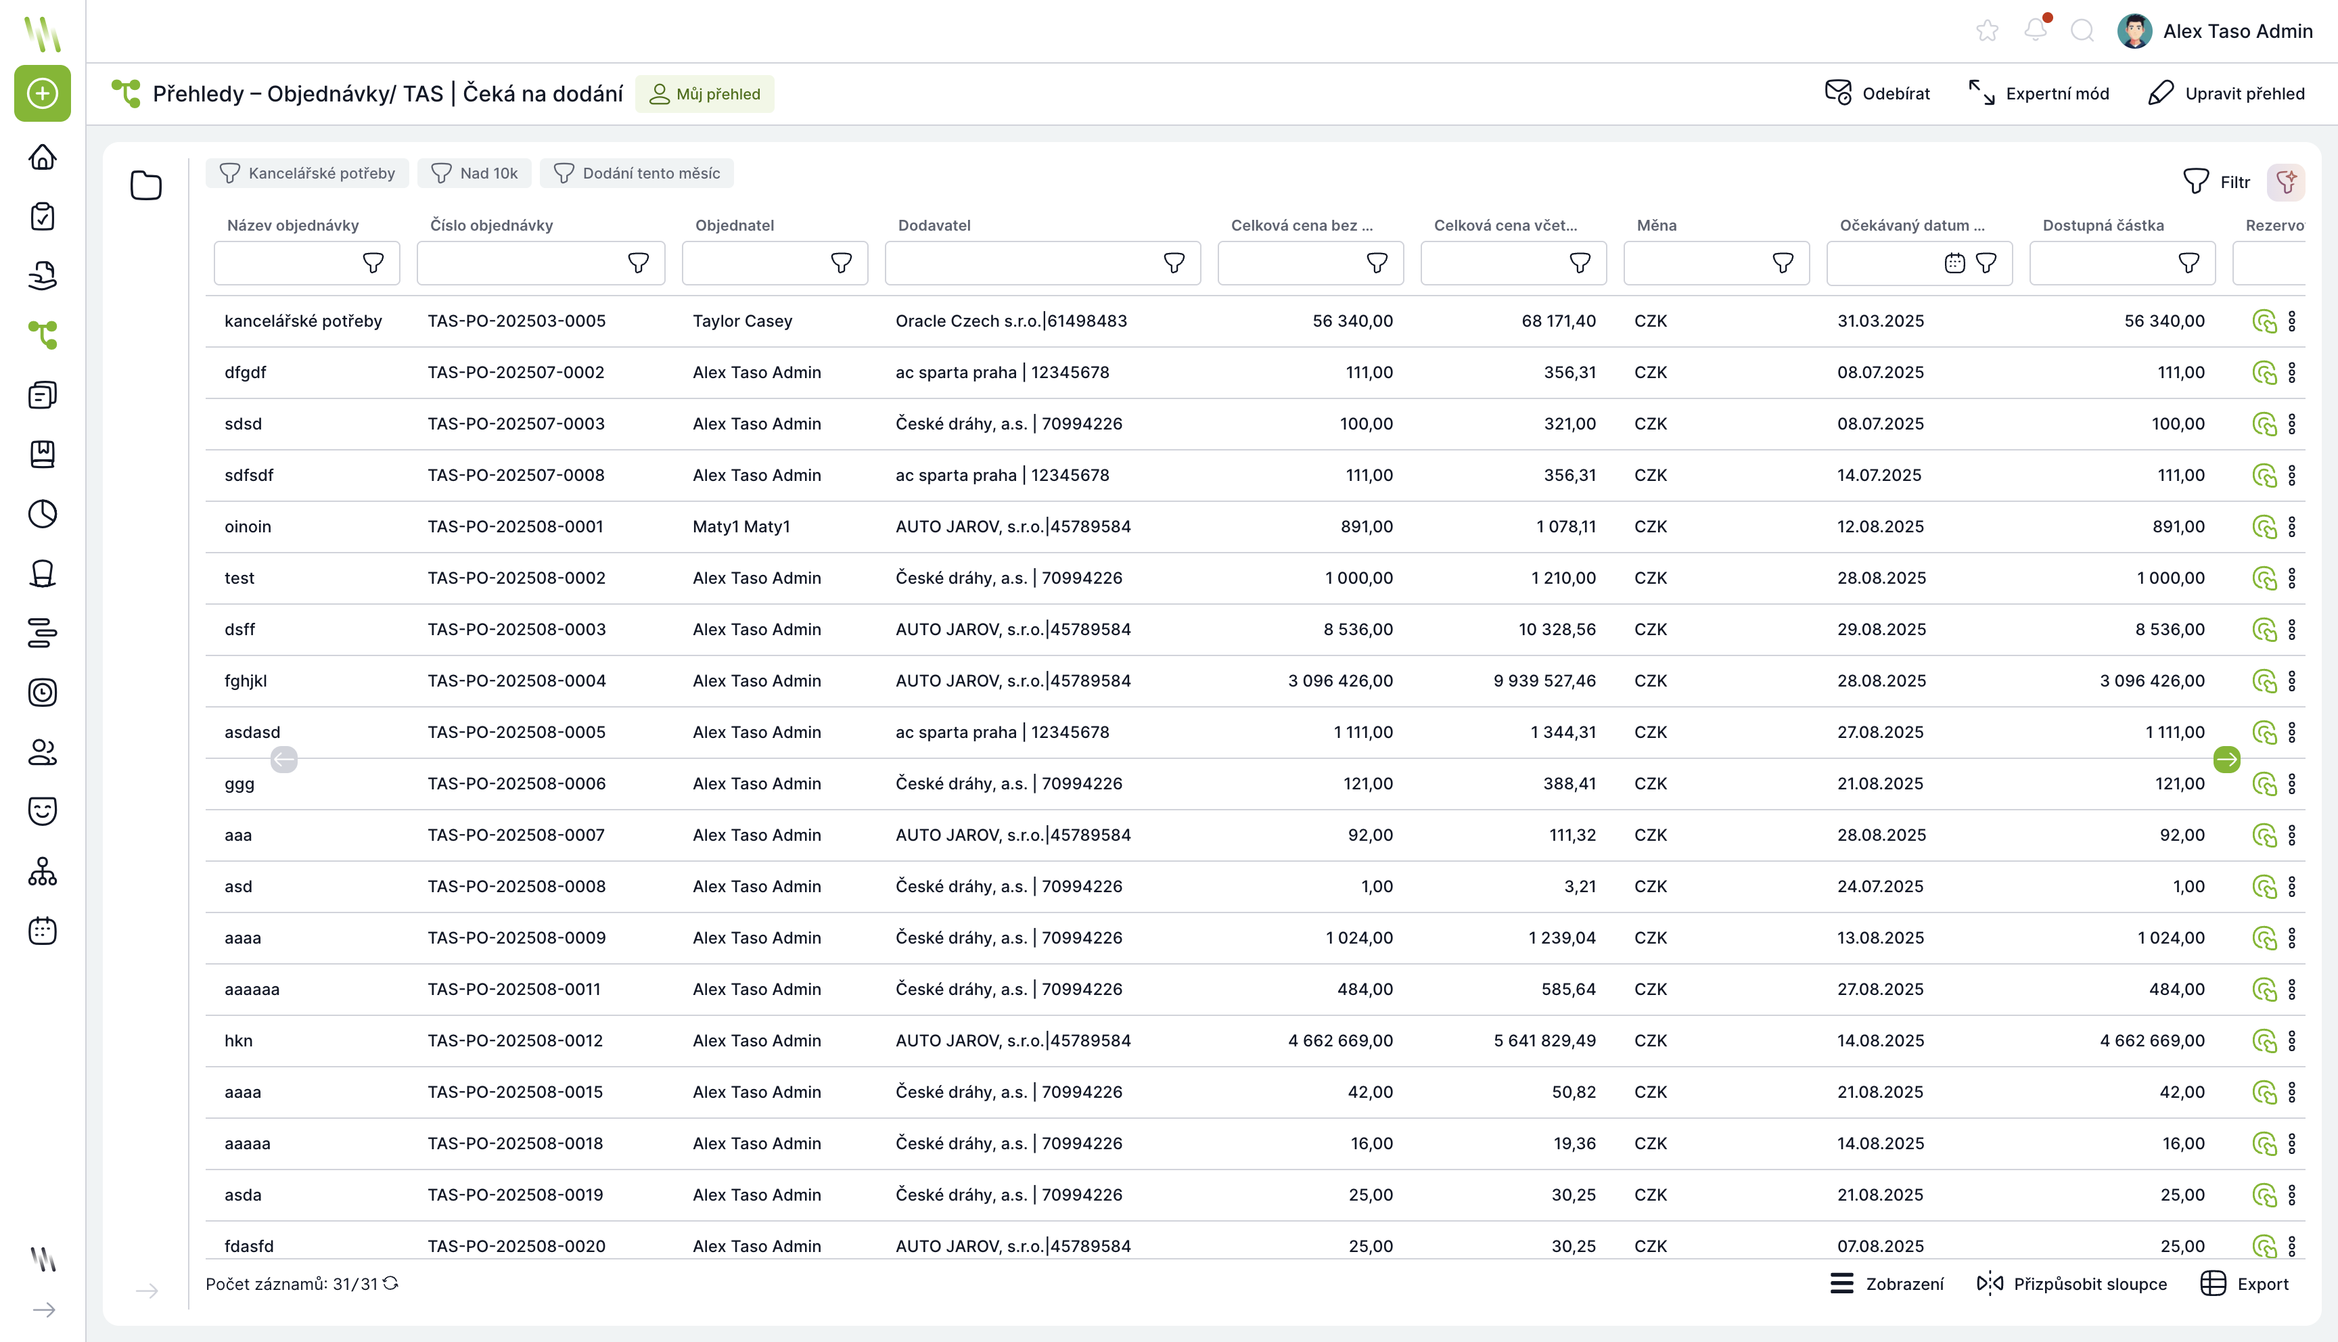Open filter options for Dodavatel column

point(1173,264)
